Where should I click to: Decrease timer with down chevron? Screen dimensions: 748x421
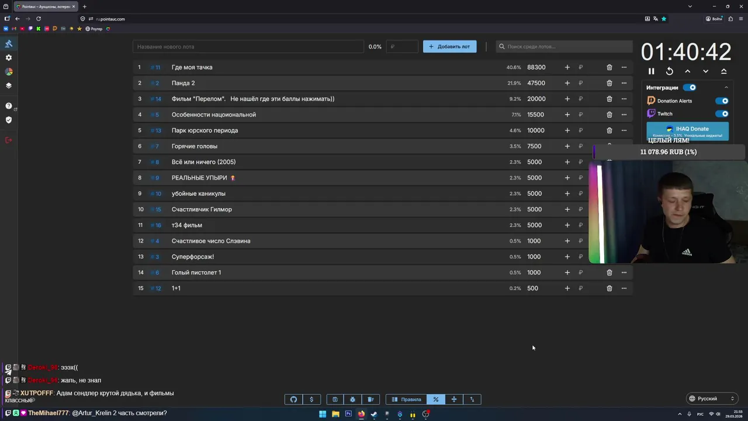(x=706, y=71)
